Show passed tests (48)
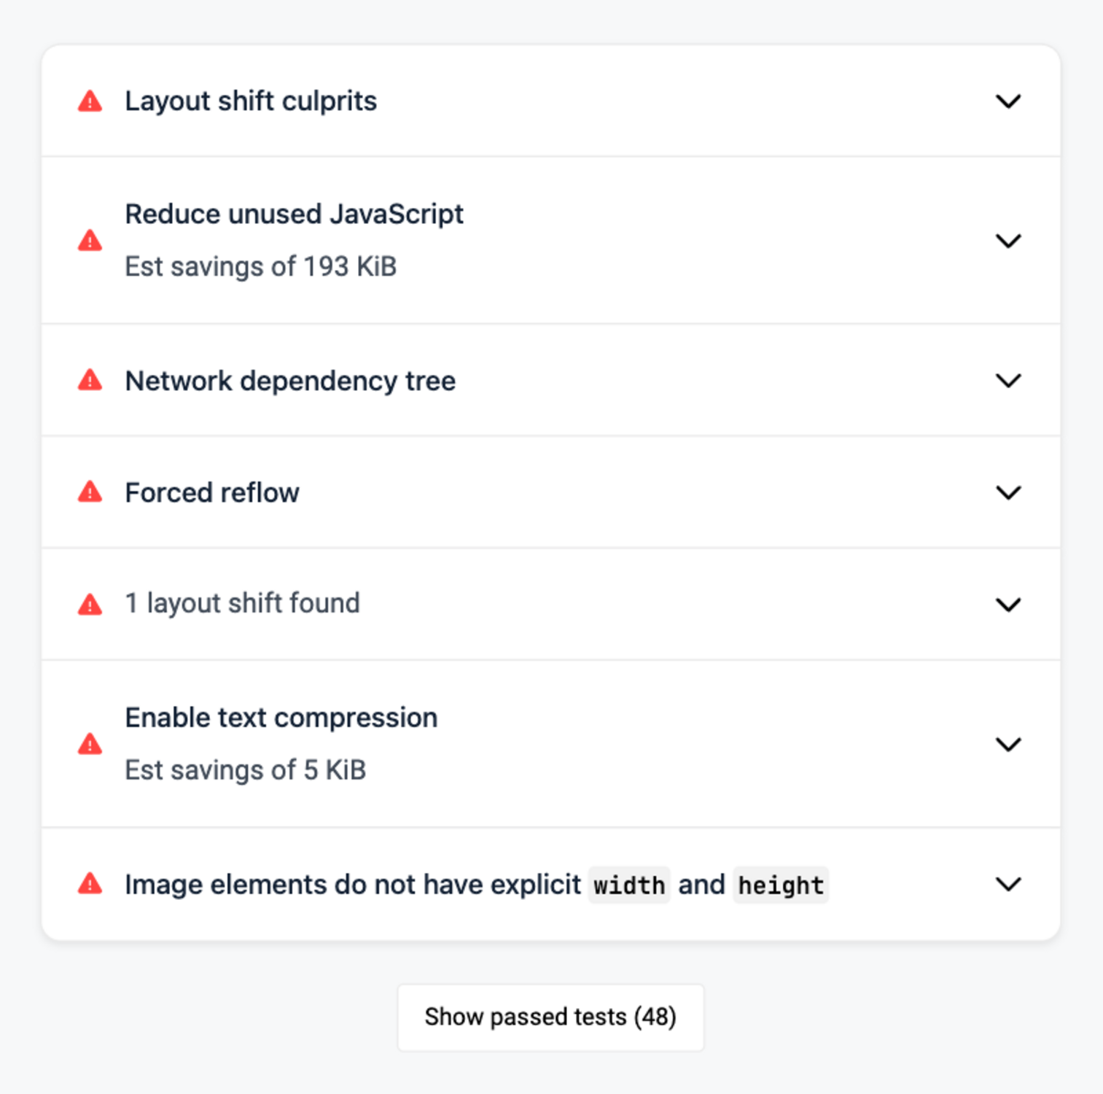 (550, 1017)
